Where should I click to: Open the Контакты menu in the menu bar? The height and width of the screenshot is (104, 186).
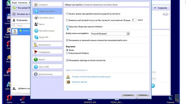pyautogui.click(x=23, y=3)
